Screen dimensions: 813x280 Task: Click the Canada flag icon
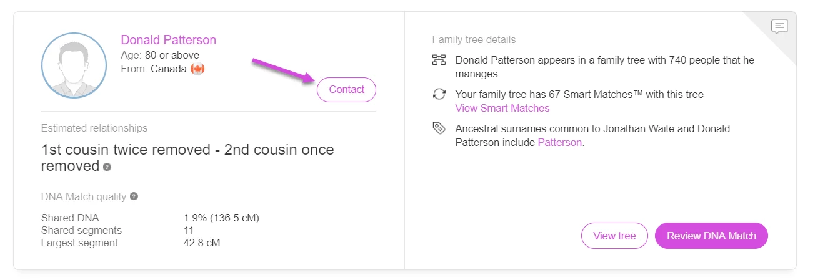point(197,69)
